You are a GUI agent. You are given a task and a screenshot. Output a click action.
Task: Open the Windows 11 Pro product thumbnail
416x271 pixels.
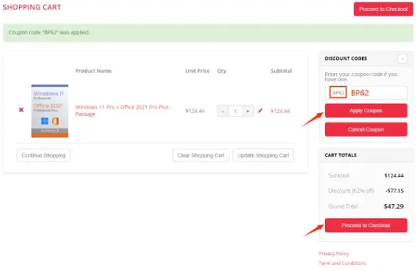coord(50,111)
